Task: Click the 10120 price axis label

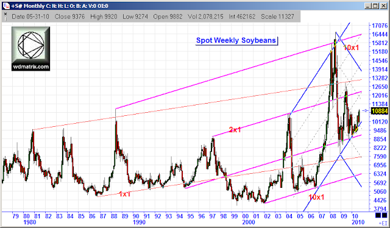Action: pos(379,122)
